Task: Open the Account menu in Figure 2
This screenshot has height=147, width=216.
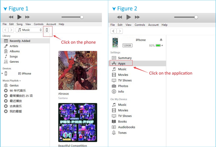Action: coord(153,25)
